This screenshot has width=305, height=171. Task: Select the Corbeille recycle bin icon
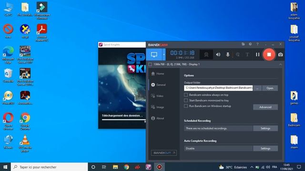8,76
